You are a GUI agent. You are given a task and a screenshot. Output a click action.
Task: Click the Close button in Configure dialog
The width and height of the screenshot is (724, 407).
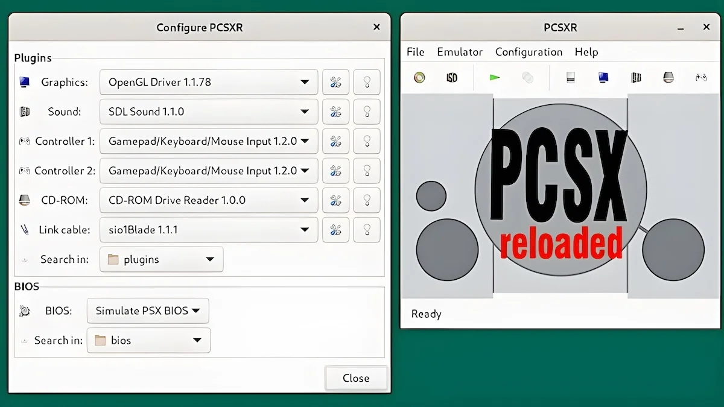click(x=356, y=378)
